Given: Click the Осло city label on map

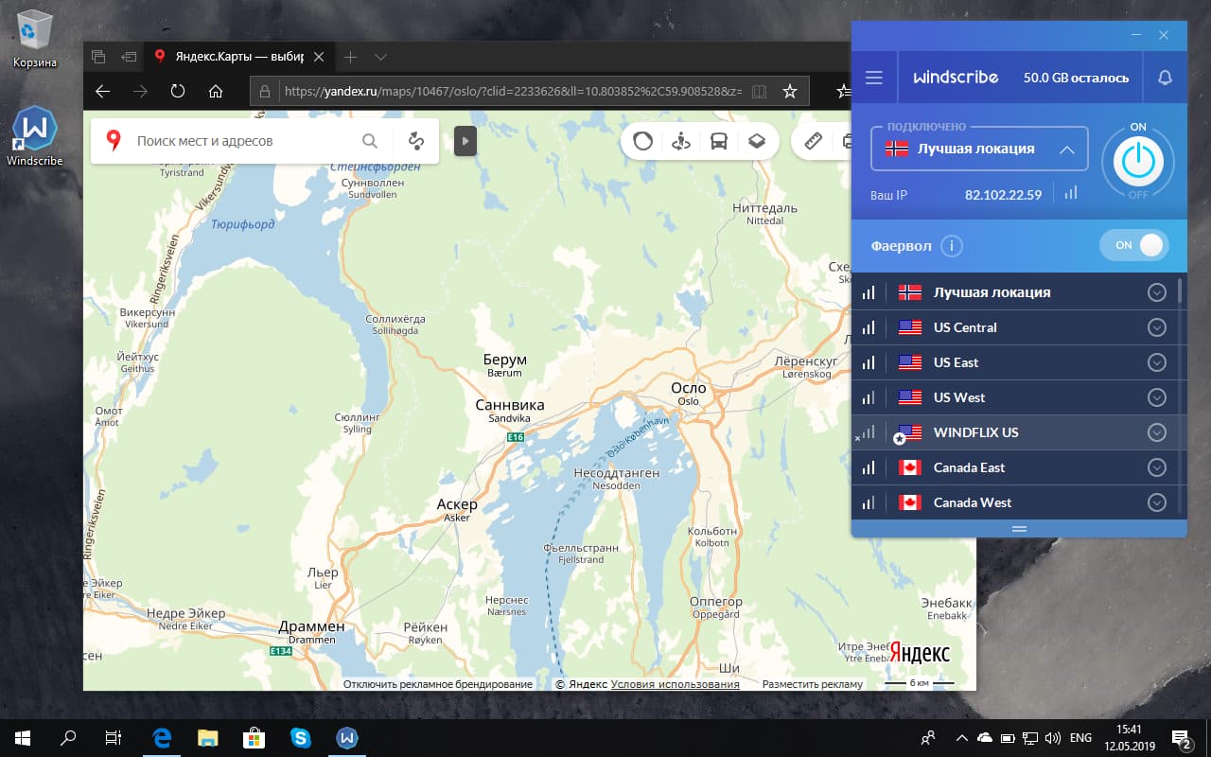Looking at the screenshot, I should click(x=688, y=388).
